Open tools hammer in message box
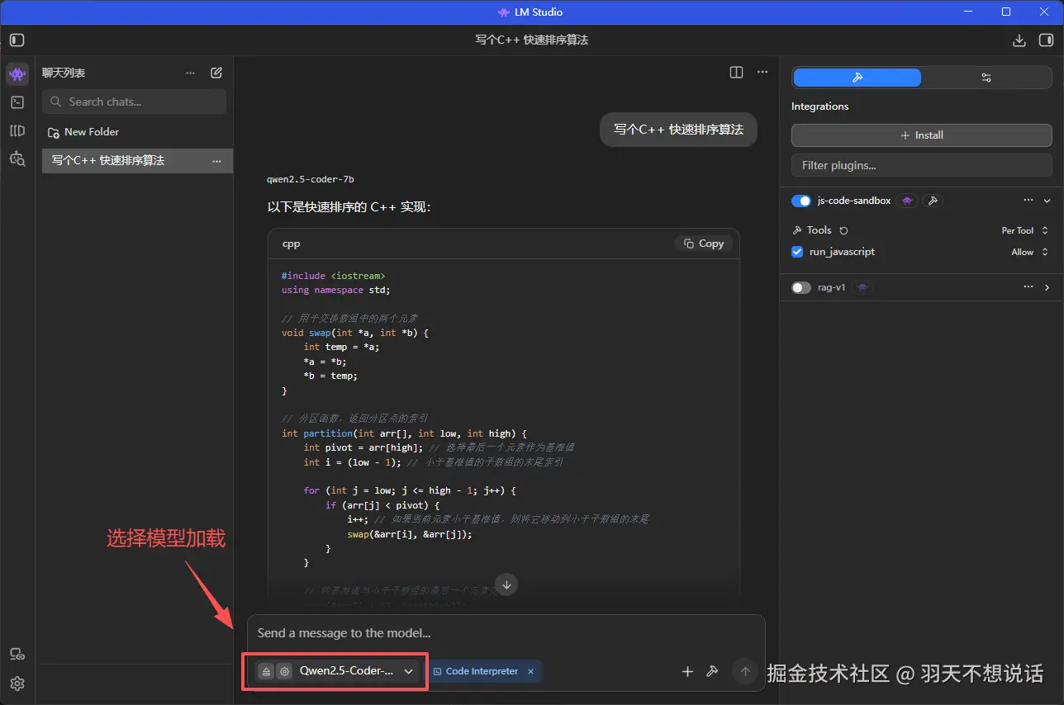 pos(712,671)
